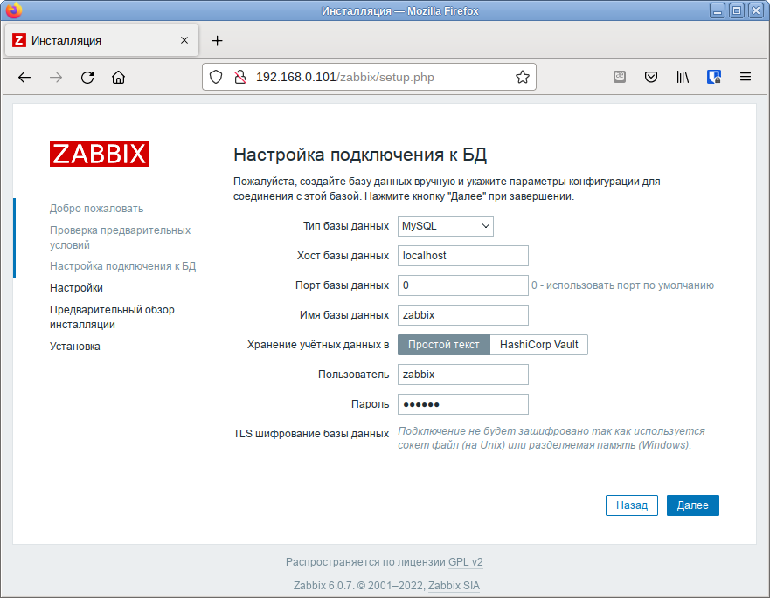Click the Назад button

tap(632, 505)
